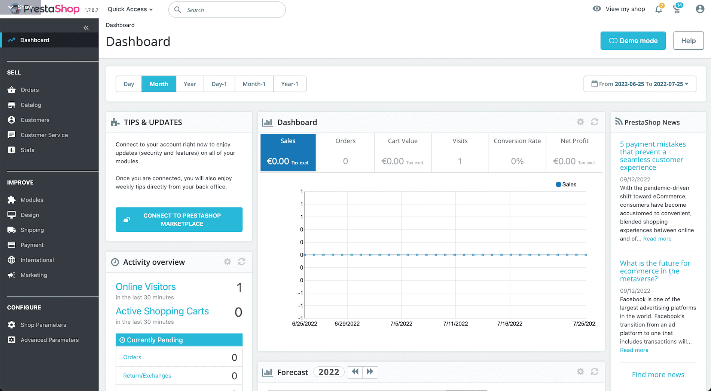711x391 pixels.
Task: Show the Sales KPI in chart
Action: pyautogui.click(x=288, y=153)
